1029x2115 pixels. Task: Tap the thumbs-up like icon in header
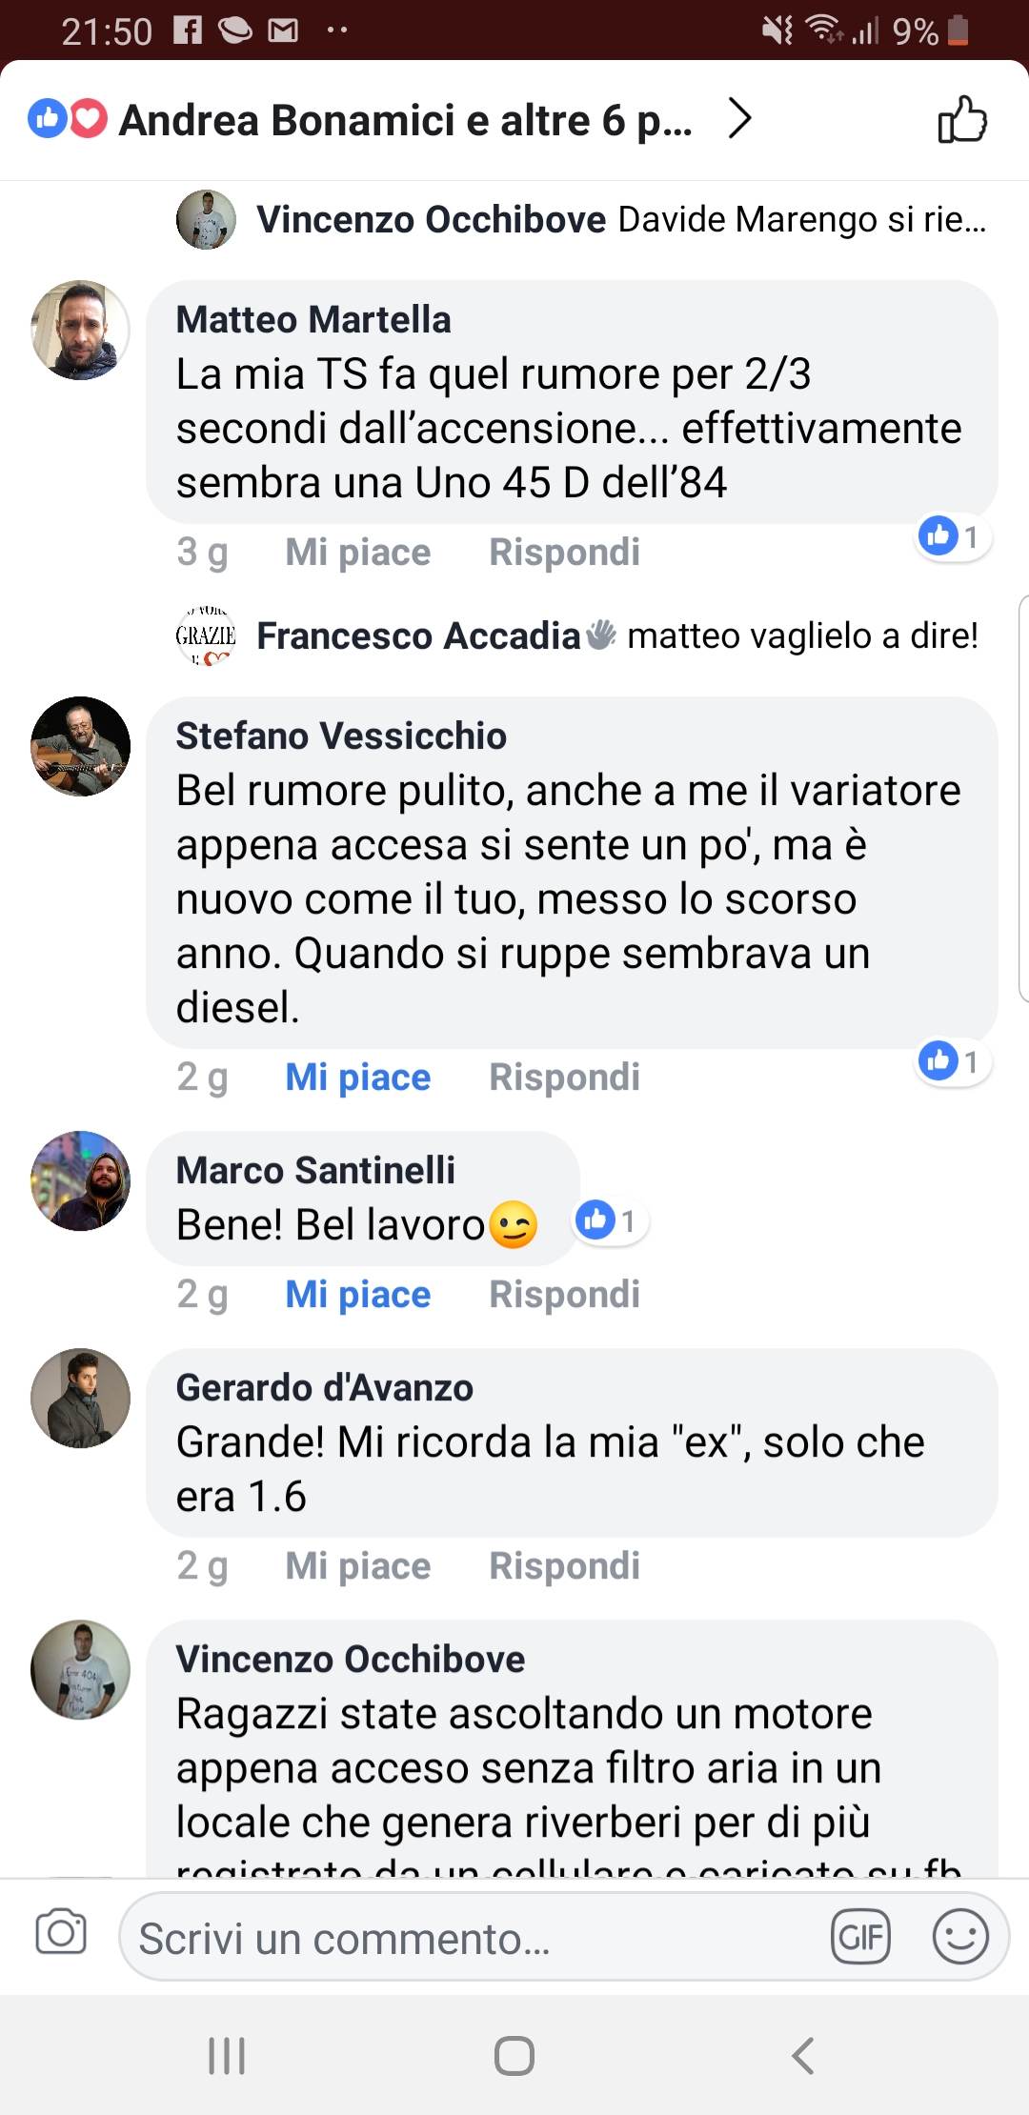[x=961, y=120]
